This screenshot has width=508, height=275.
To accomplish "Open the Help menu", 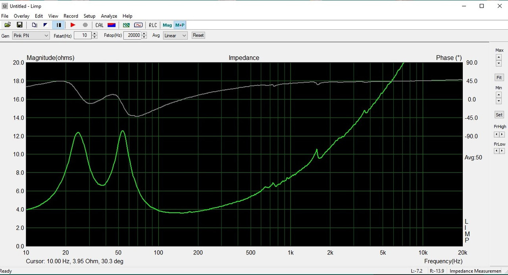I will [x=127, y=16].
